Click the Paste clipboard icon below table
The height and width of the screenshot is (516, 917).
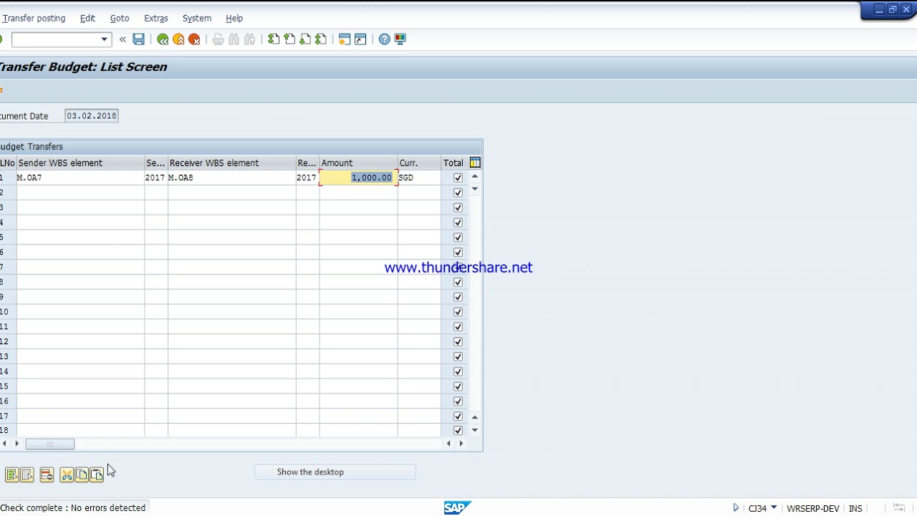point(97,474)
